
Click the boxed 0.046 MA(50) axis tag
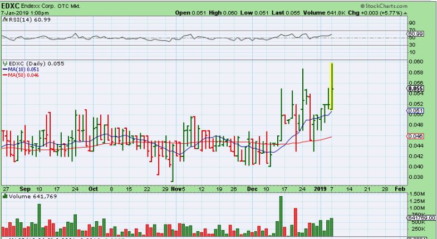pos(415,136)
